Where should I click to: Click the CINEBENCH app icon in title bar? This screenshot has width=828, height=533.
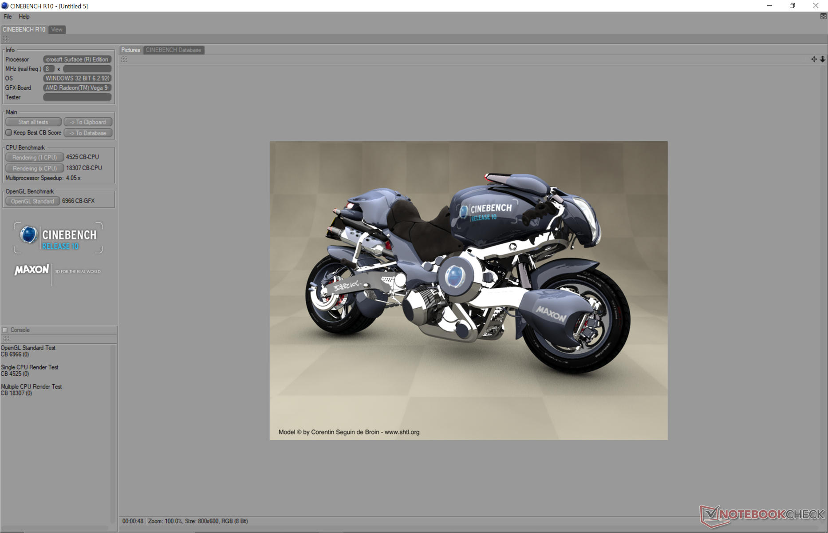pos(5,6)
